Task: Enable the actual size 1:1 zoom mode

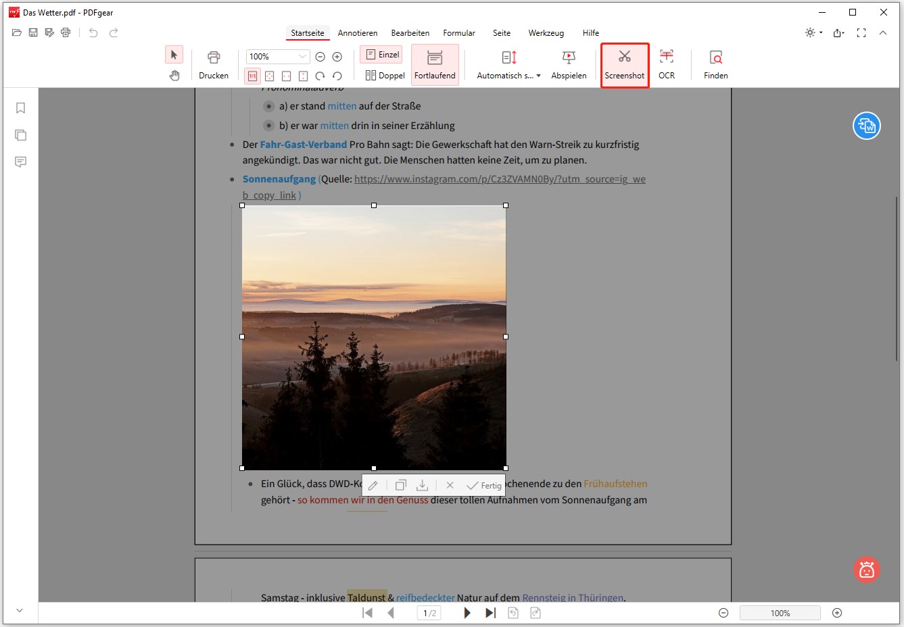Action: [252, 76]
